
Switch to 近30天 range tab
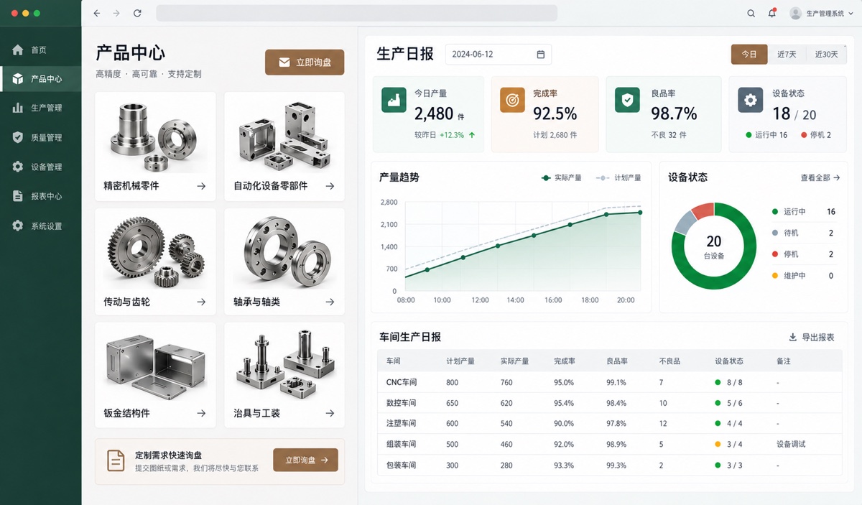tap(825, 55)
